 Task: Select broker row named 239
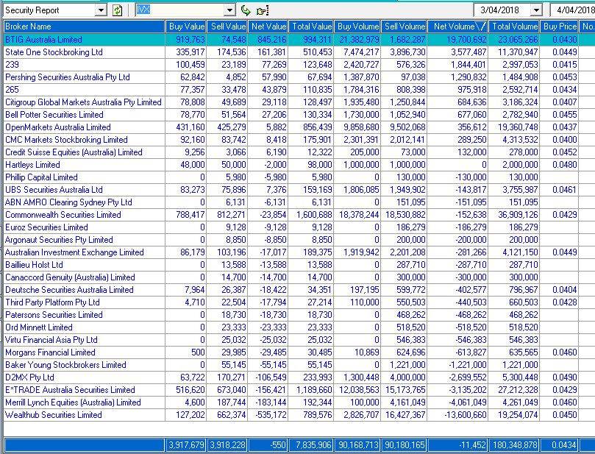[299, 65]
